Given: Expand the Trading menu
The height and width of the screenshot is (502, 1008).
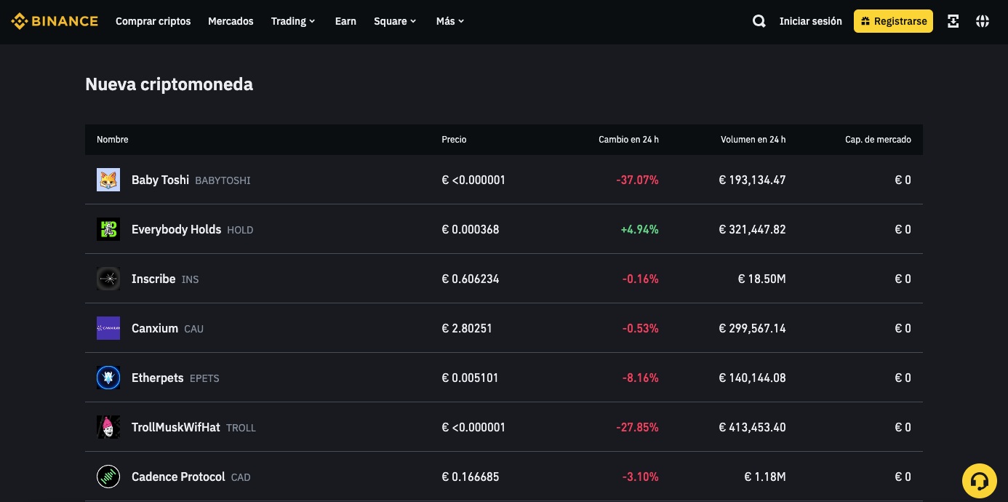Looking at the screenshot, I should click(293, 21).
